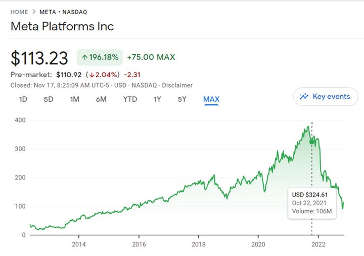Select the MAX range tab
The height and width of the screenshot is (256, 364).
pyautogui.click(x=211, y=99)
